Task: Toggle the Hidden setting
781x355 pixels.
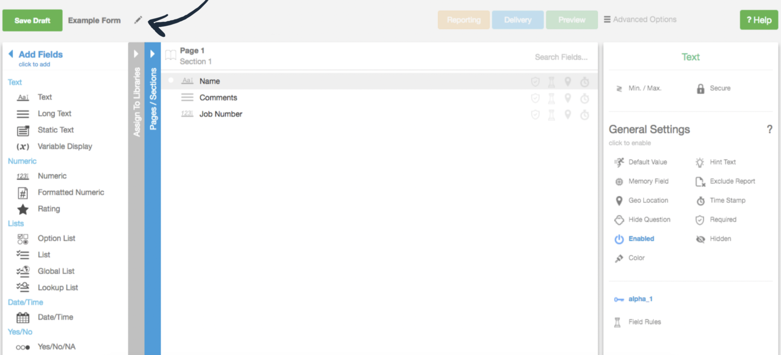Action: pos(720,239)
